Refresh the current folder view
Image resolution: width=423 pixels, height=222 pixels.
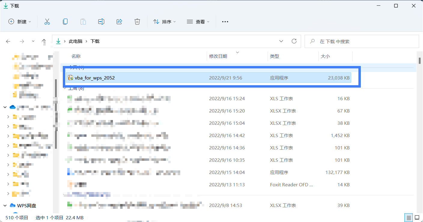pyautogui.click(x=294, y=41)
